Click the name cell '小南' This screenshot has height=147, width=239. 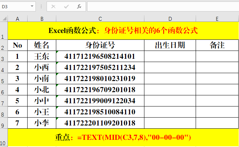tap(42, 79)
